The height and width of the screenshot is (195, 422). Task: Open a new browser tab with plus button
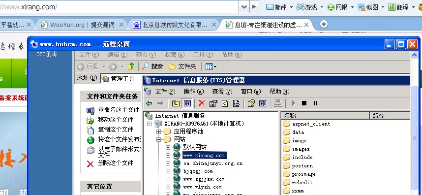324,24
